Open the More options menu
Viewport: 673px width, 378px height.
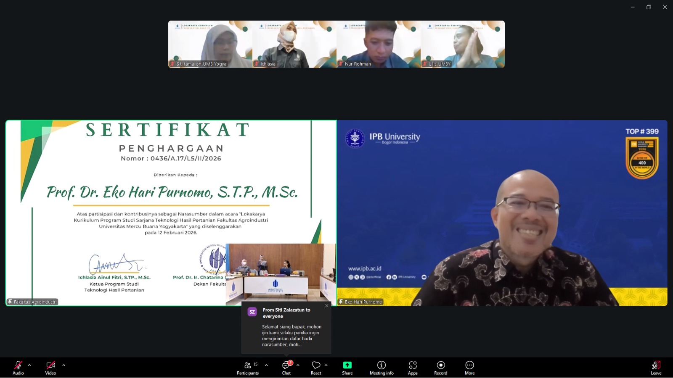pyautogui.click(x=469, y=367)
